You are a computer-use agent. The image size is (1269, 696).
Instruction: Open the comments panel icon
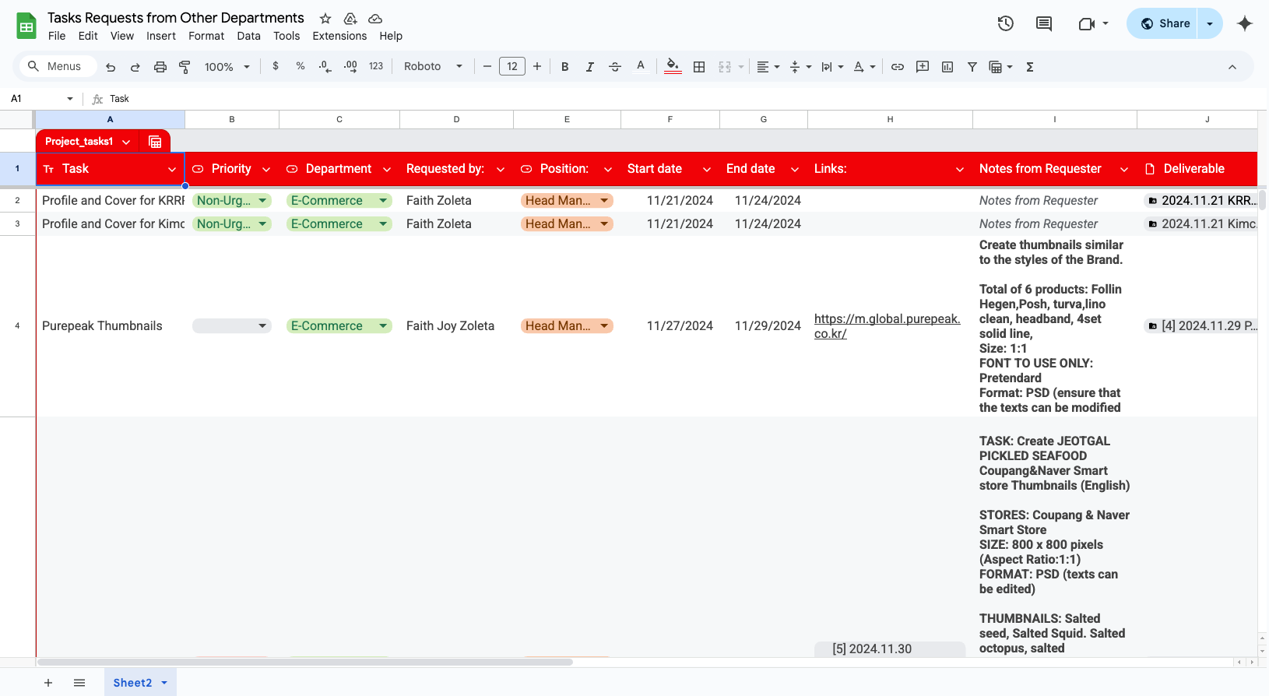pos(1043,23)
